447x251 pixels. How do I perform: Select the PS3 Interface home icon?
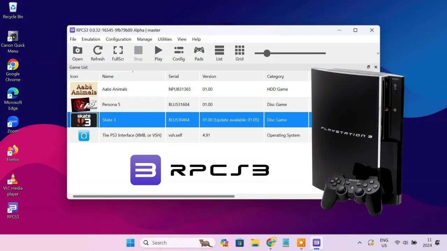(84, 135)
